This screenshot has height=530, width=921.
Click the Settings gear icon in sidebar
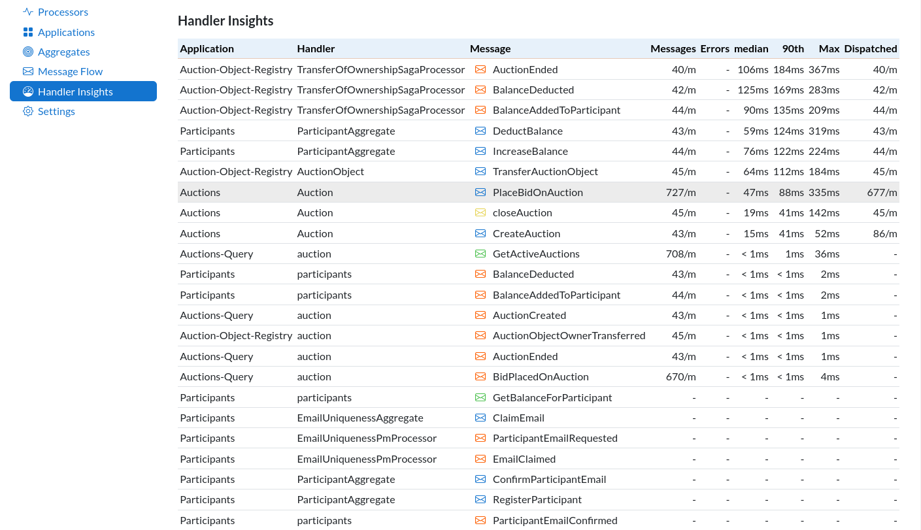pos(27,111)
